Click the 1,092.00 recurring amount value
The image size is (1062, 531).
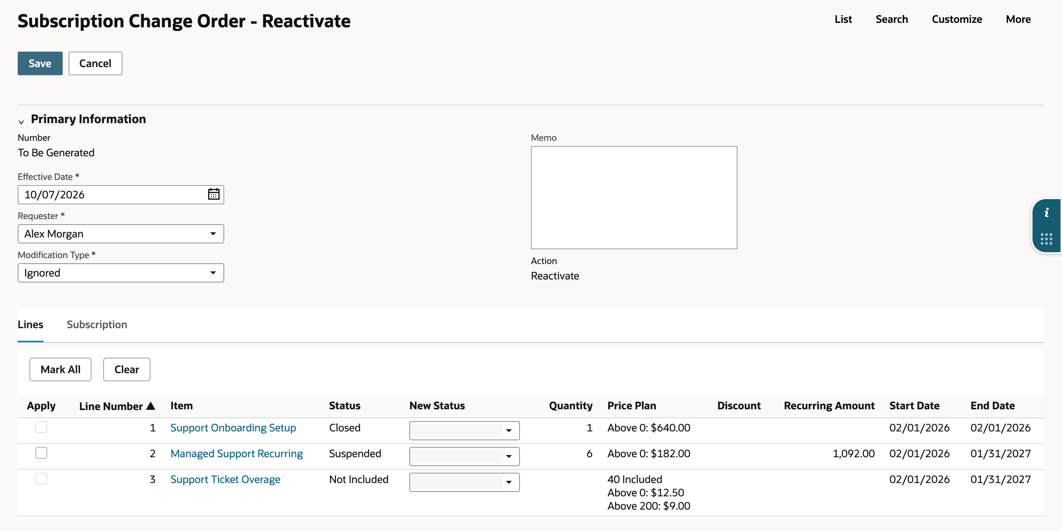[853, 454]
